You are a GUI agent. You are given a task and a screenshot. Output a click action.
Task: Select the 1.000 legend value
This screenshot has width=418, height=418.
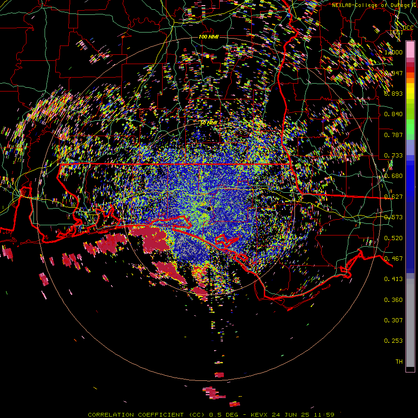coord(393,52)
